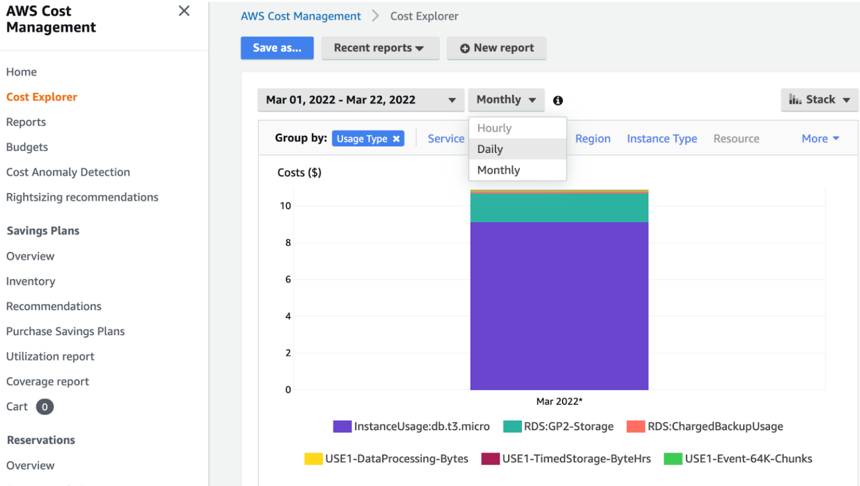Viewport: 860px width, 486px height.
Task: Toggle the USE1-DataProcessing-Bytes yellow legend swatch
Action: [313, 458]
